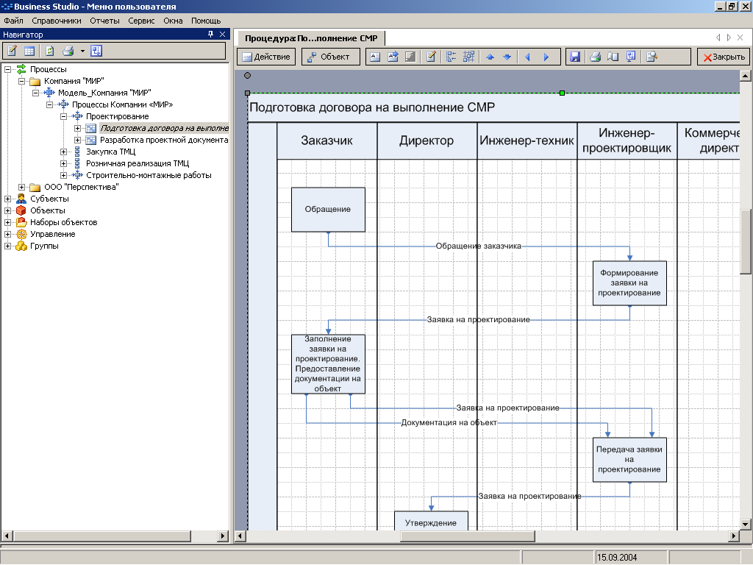Collapse the Компания "МИР" folder node
The height and width of the screenshot is (565, 753).
click(21, 81)
